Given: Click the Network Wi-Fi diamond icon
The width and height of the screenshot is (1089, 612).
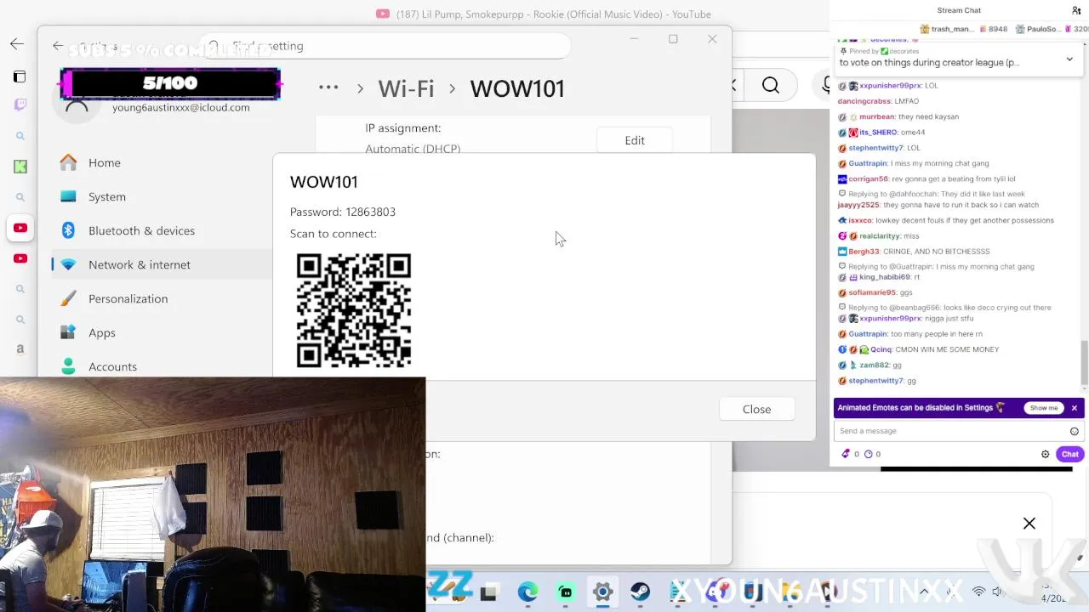Looking at the screenshot, I should 69,264.
